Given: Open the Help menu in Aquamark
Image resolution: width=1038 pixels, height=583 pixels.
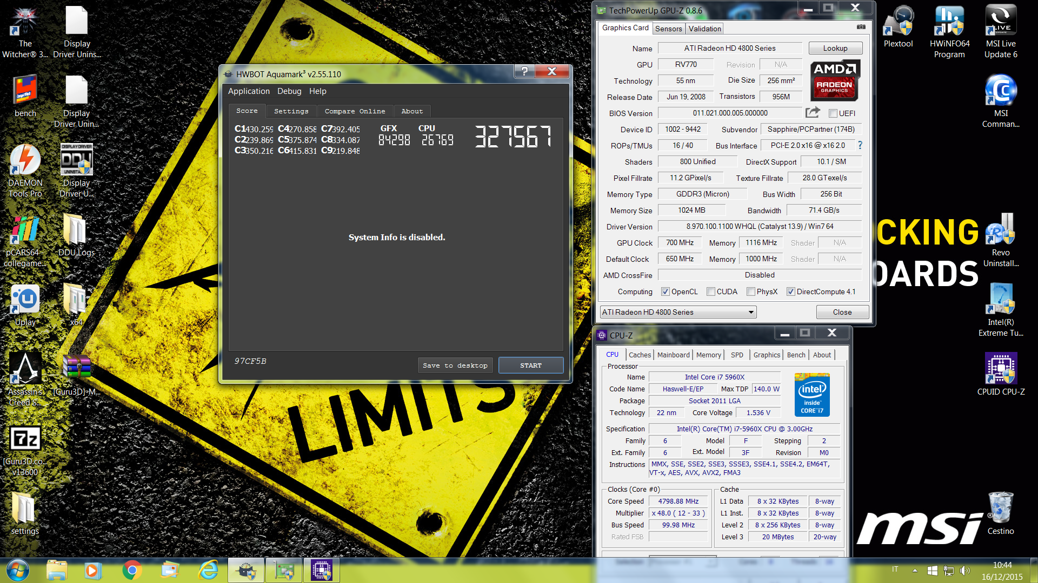Looking at the screenshot, I should tap(318, 91).
